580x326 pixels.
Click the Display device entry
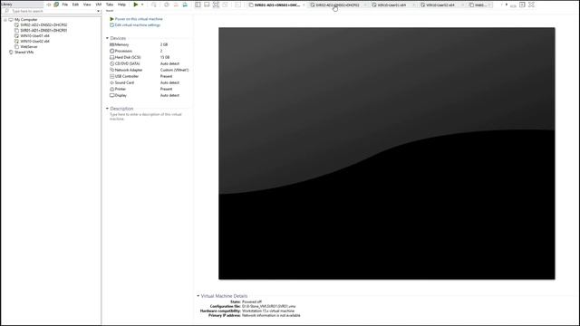click(119, 95)
